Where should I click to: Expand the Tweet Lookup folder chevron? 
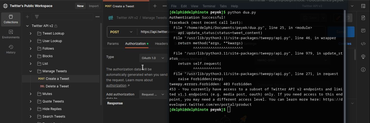pyautogui.click(x=31, y=33)
